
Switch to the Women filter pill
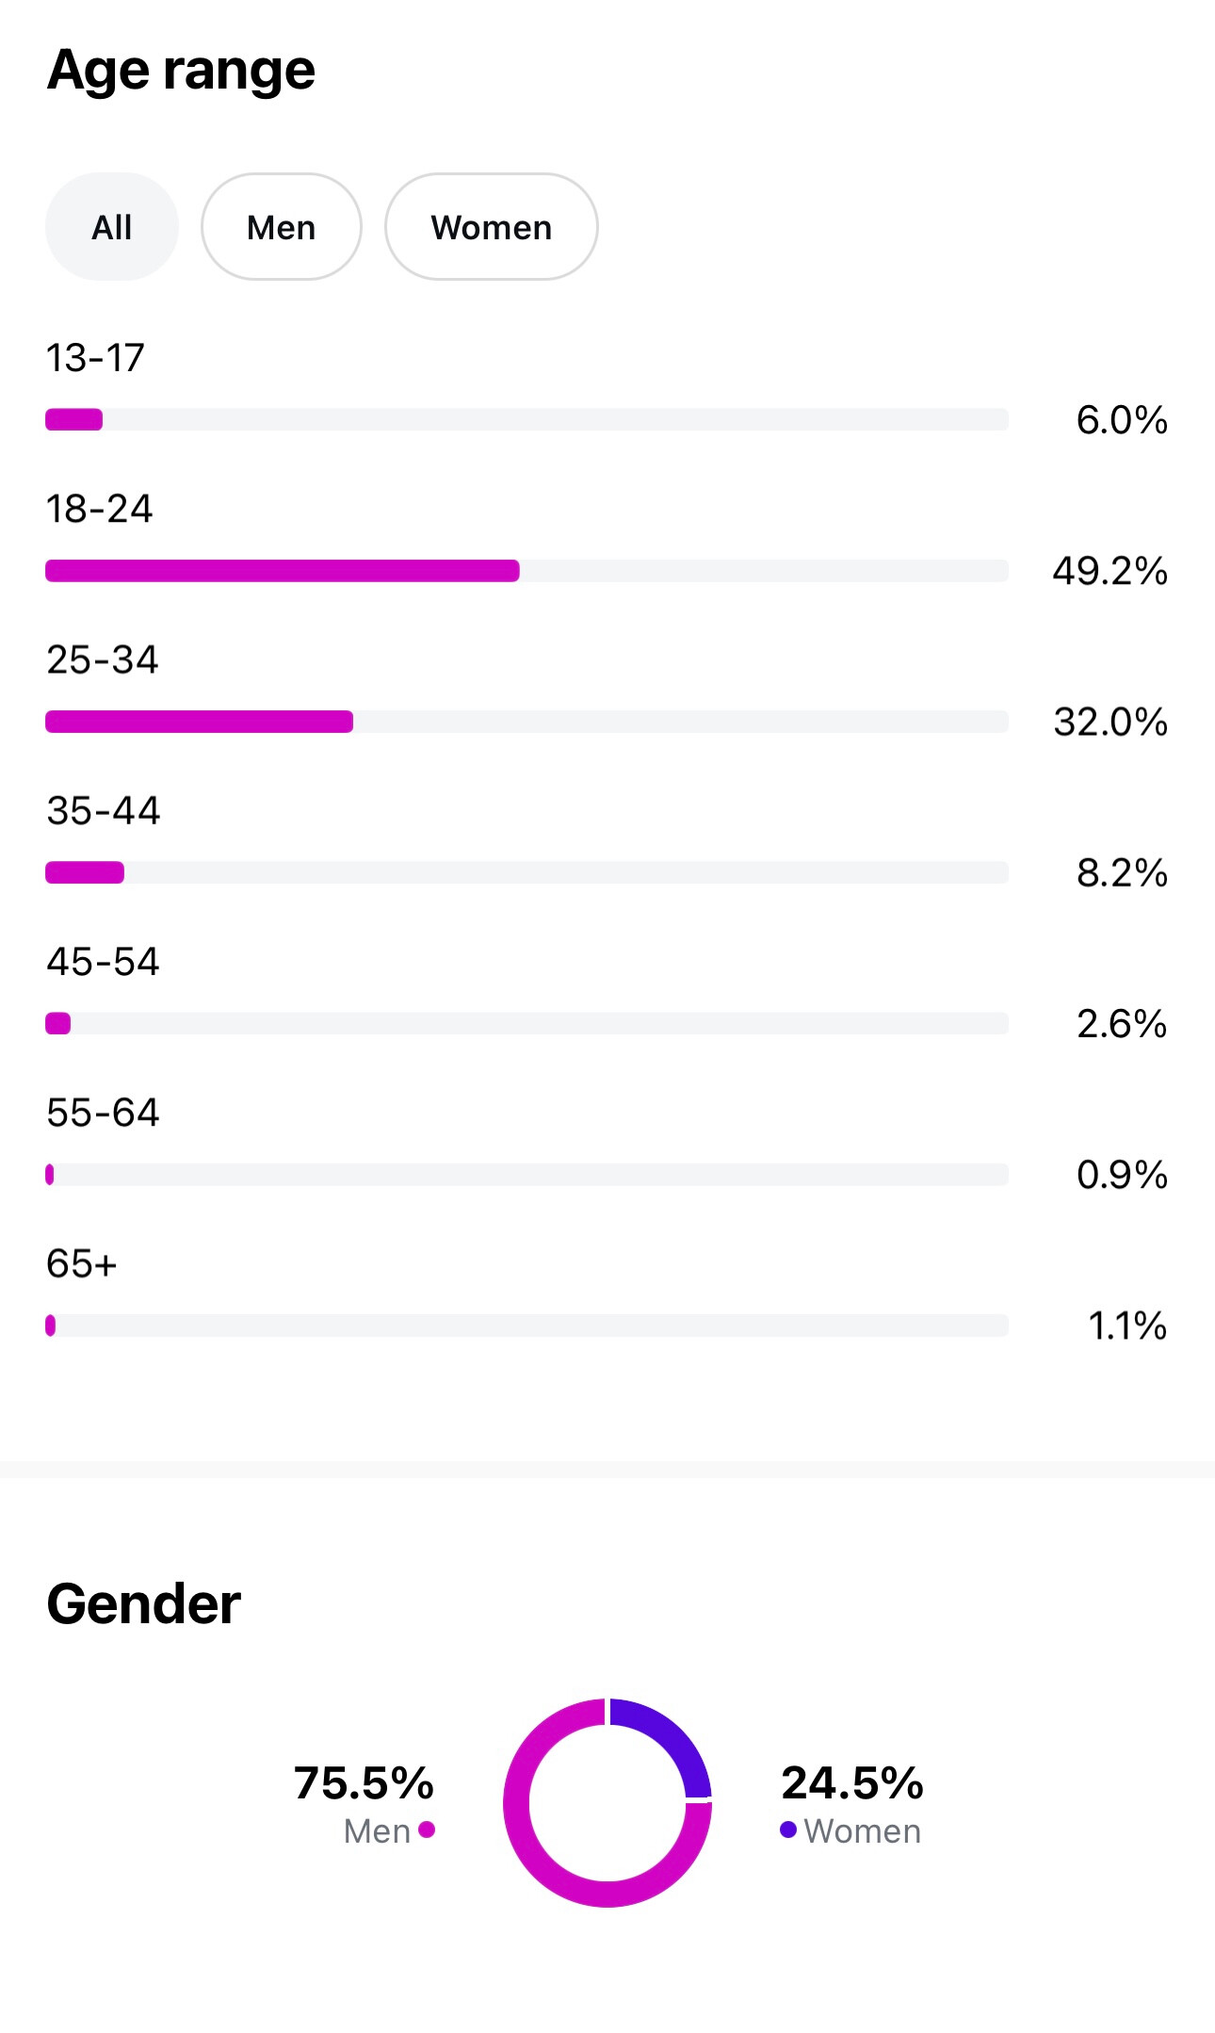click(491, 227)
